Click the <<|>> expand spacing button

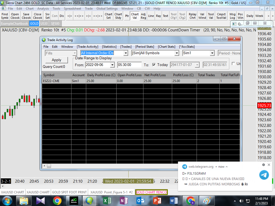(x=79, y=16)
